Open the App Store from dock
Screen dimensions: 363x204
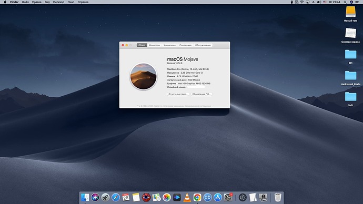[x=218, y=197]
